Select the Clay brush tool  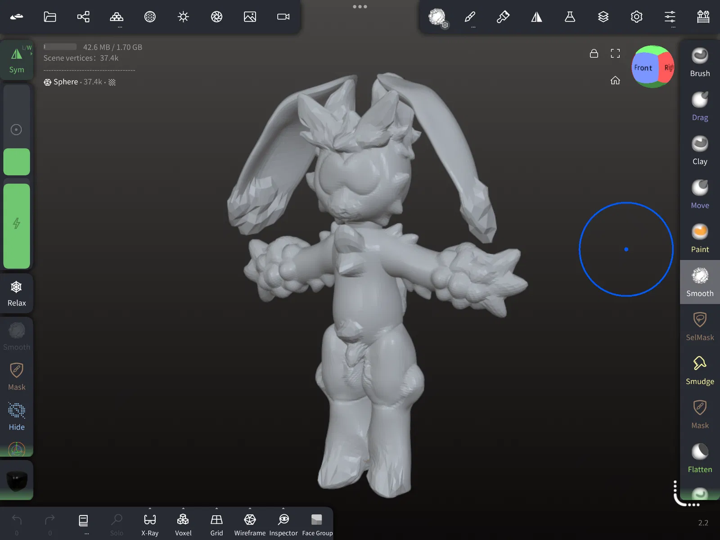pyautogui.click(x=700, y=150)
